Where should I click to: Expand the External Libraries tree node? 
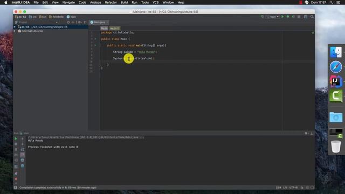(x=15, y=31)
